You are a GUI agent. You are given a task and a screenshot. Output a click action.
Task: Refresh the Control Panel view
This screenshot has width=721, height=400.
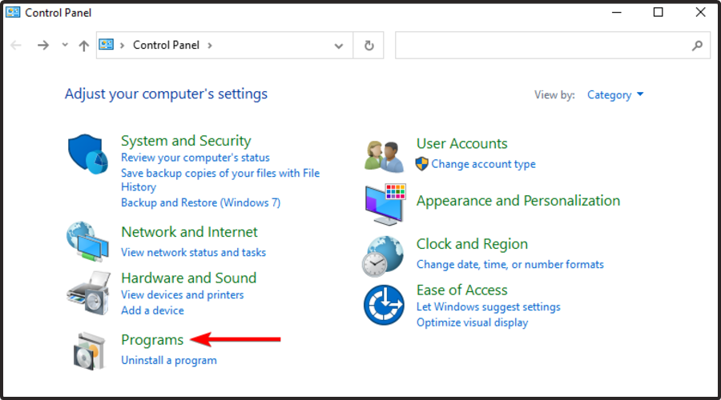369,46
